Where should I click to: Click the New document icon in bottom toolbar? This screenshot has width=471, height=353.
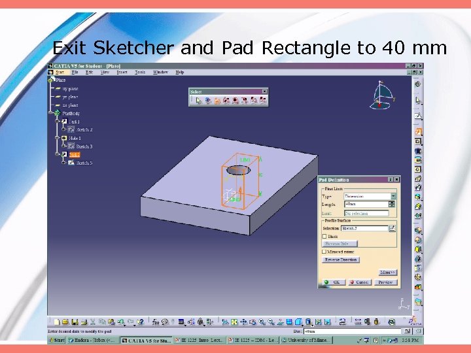(x=57, y=322)
